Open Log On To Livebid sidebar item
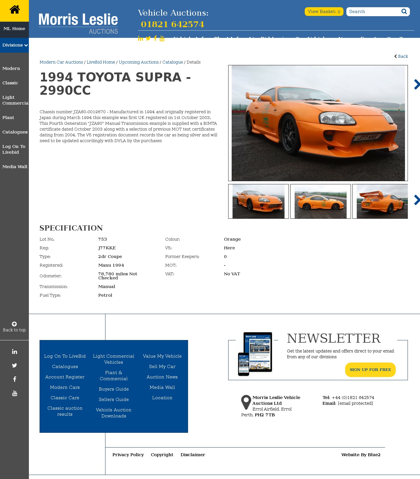420x479 pixels. coord(14,149)
